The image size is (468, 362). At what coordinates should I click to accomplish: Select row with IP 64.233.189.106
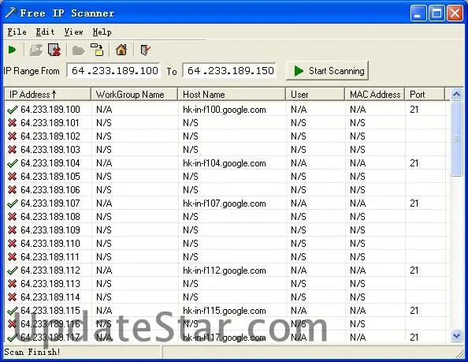pos(227,190)
